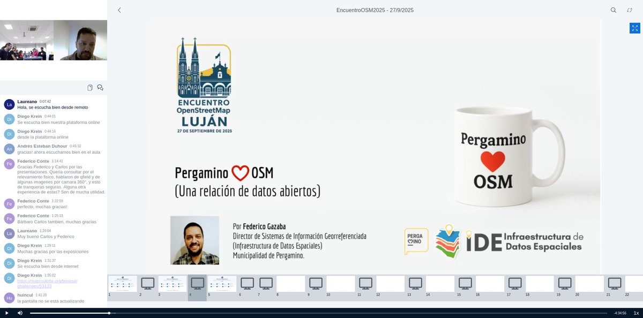Select message 'Hola, se escucha bien desde remoto'
Image resolution: width=643 pixels, height=318 pixels.
pyautogui.click(x=53, y=107)
